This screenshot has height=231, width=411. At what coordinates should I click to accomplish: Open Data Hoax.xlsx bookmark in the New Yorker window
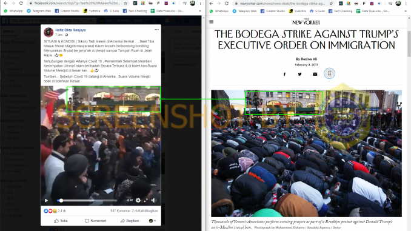click(x=373, y=11)
